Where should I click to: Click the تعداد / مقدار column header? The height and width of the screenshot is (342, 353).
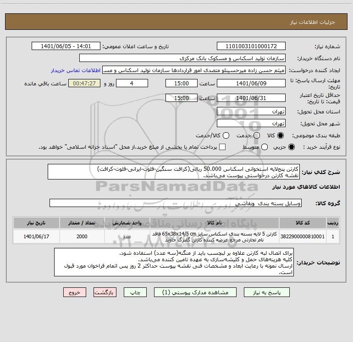(x=82, y=223)
